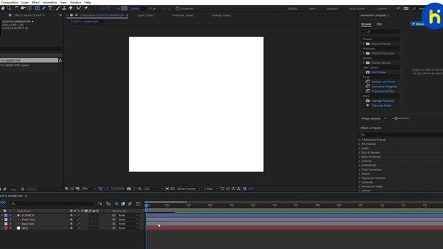443x249 pixels.
Task: Open the 1 View layout dropdown
Action: pos(210,189)
